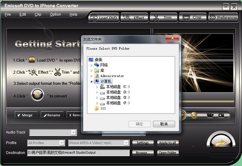242x166 pixels.
Task: Expand the 网络 network node
Action: click(x=91, y=65)
